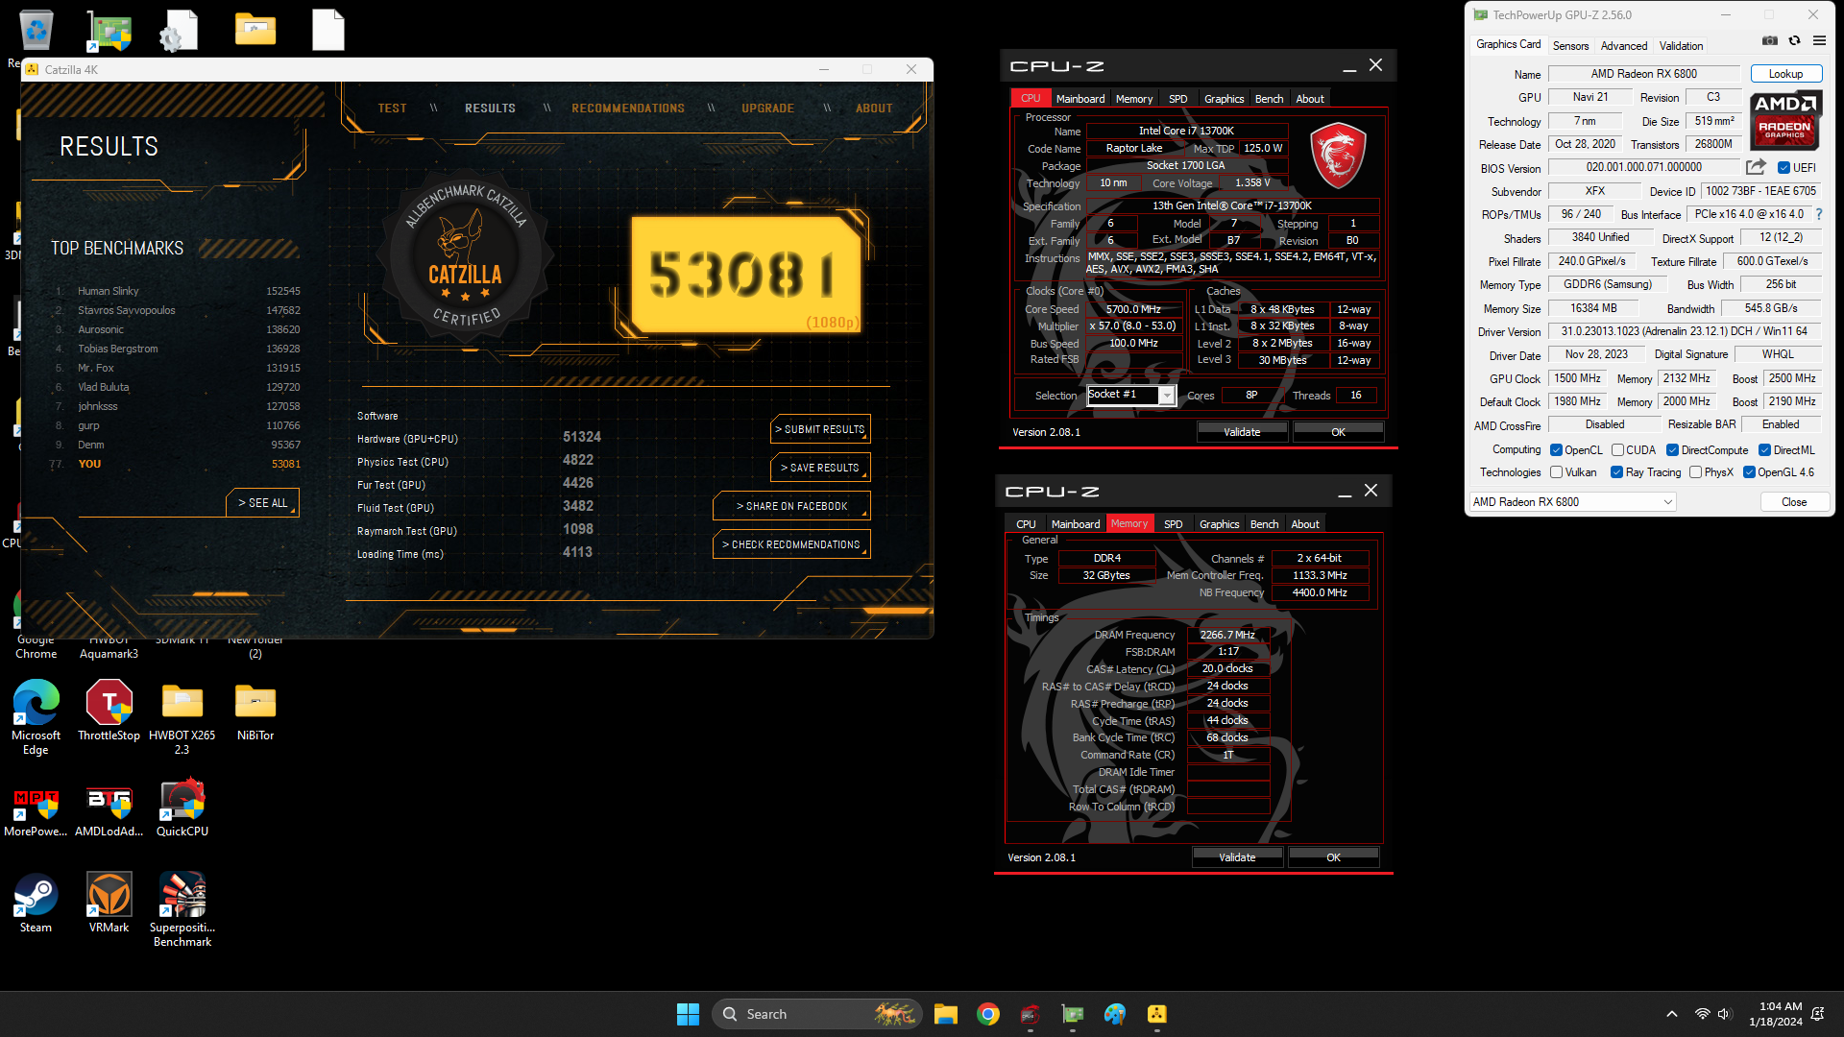
Task: Switch to the Advanced tab in GPU-Z
Action: pos(1623,46)
